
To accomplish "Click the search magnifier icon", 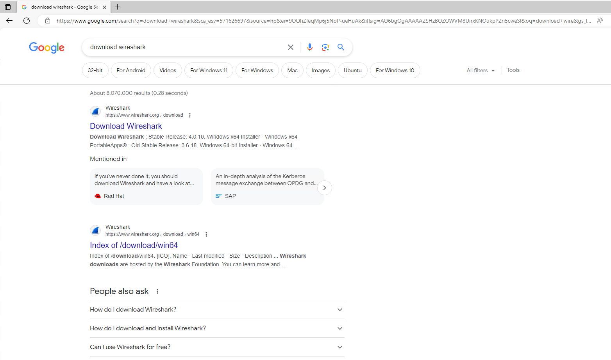I will coord(340,47).
